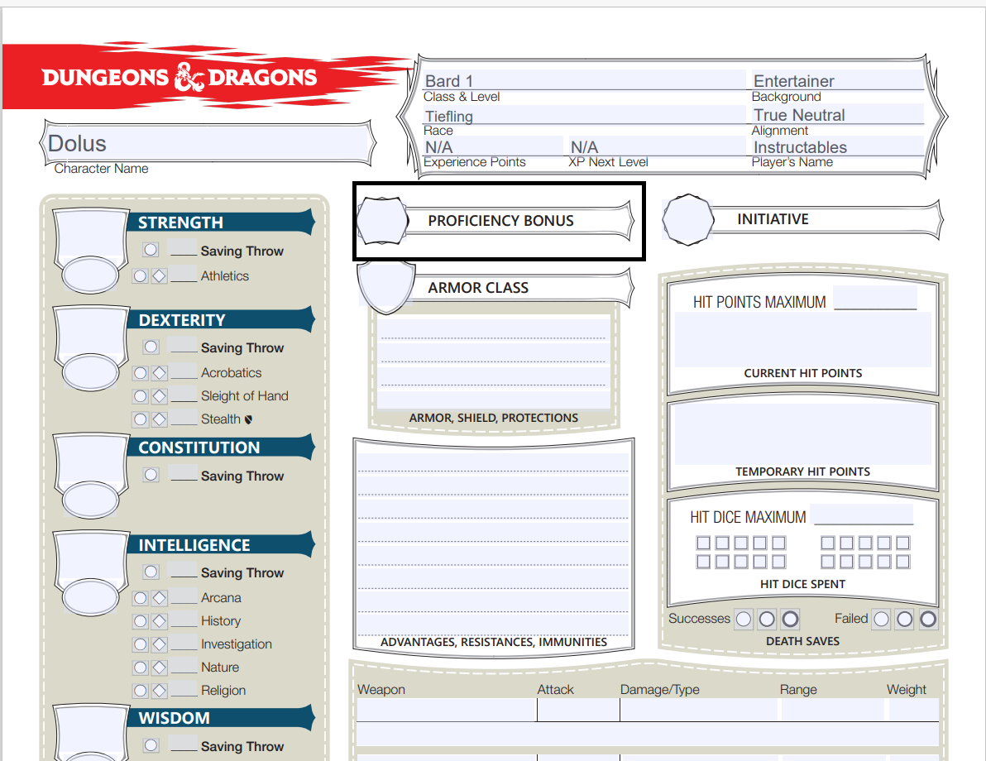
Task: Edit the Class & Level field showing Bard 1
Action: click(585, 80)
